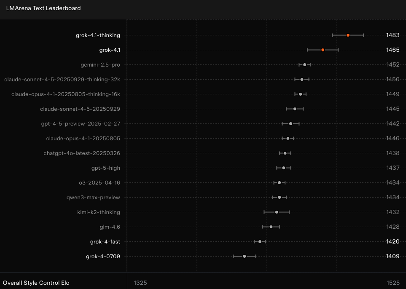
Task: Click the gpt-4-5-preview-2025-02-27 label
Action: [81, 124]
